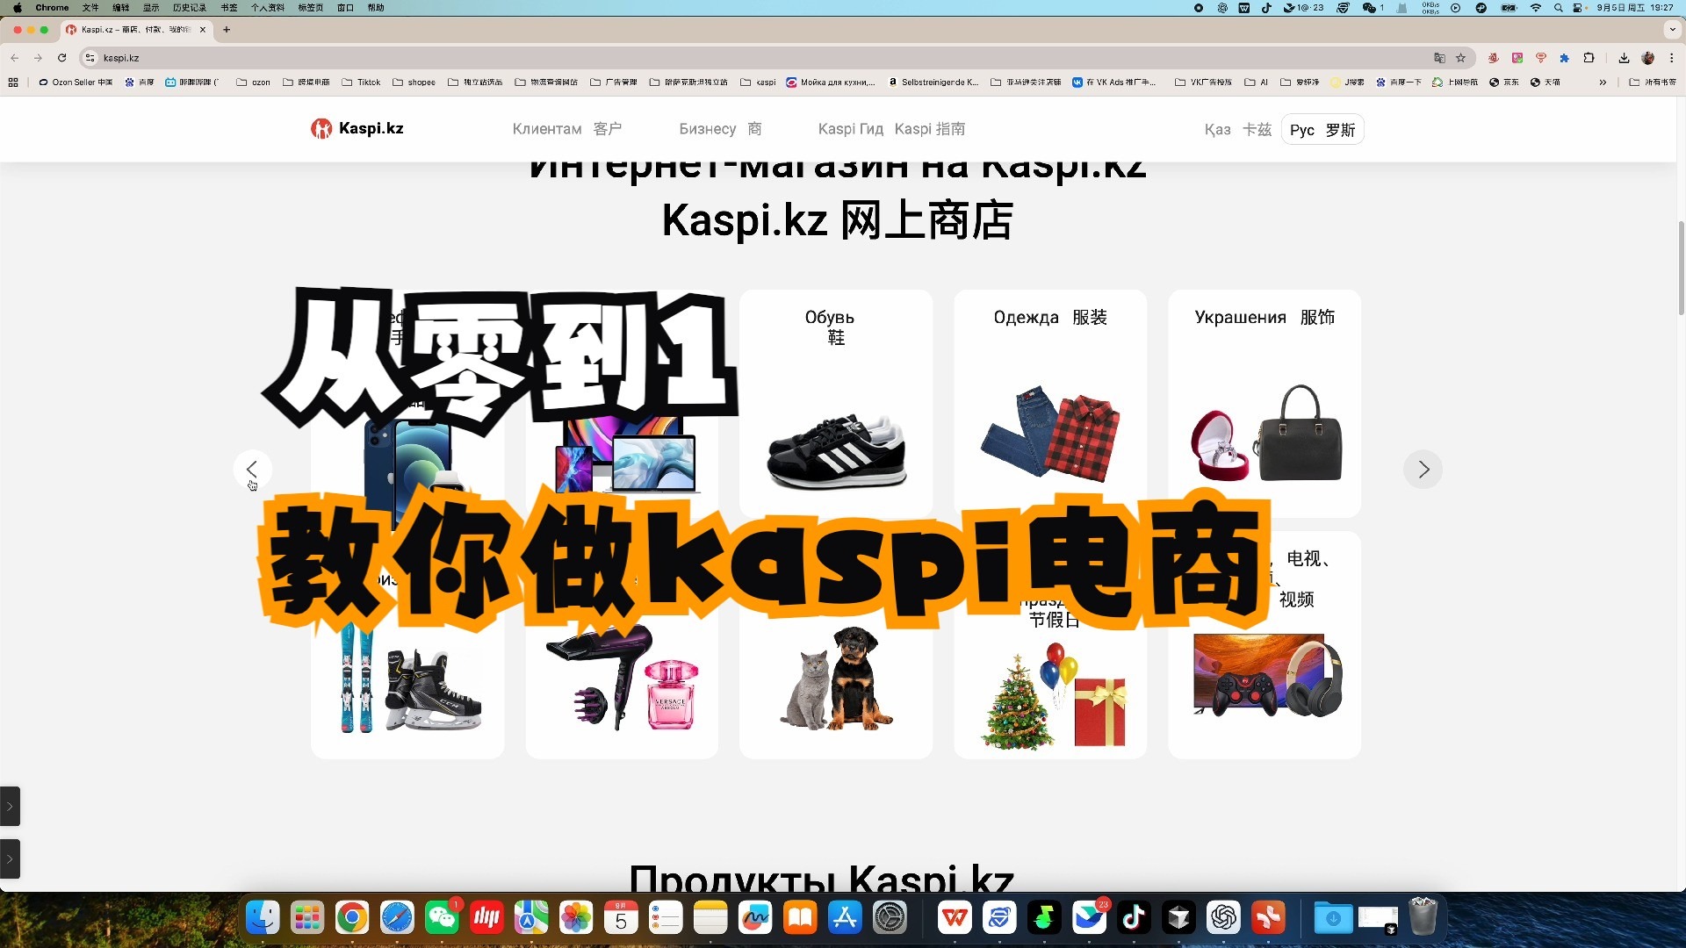1686x948 pixels.
Task: Open VK Ads bookmark
Action: (1114, 83)
